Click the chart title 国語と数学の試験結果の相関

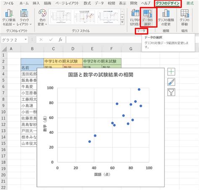[x=101, y=75]
